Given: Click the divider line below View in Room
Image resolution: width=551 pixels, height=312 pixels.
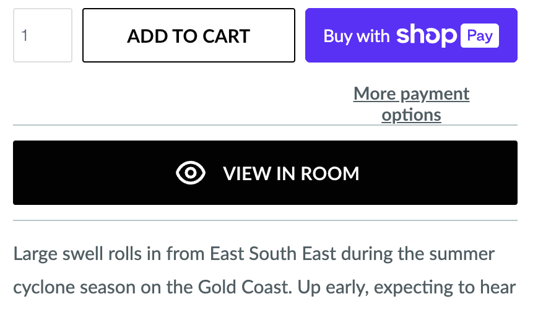Looking at the screenshot, I should 265,220.
